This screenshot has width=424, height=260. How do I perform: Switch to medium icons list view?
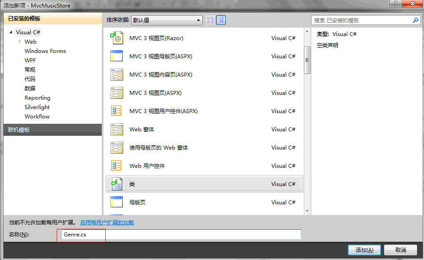point(221,20)
